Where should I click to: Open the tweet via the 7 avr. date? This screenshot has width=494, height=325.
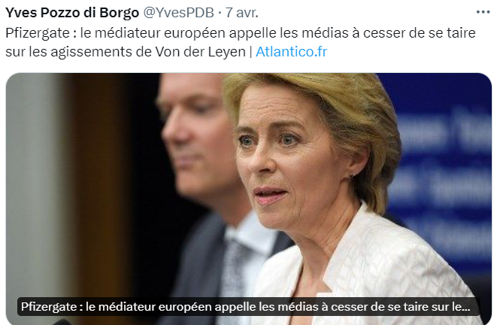coord(241,13)
